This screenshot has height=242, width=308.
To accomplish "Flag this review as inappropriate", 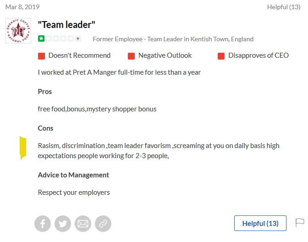I will click(300, 223).
